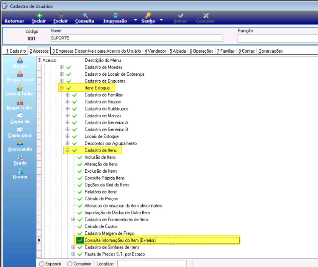Click the Mestre user icon in sidebar

pos(20,60)
